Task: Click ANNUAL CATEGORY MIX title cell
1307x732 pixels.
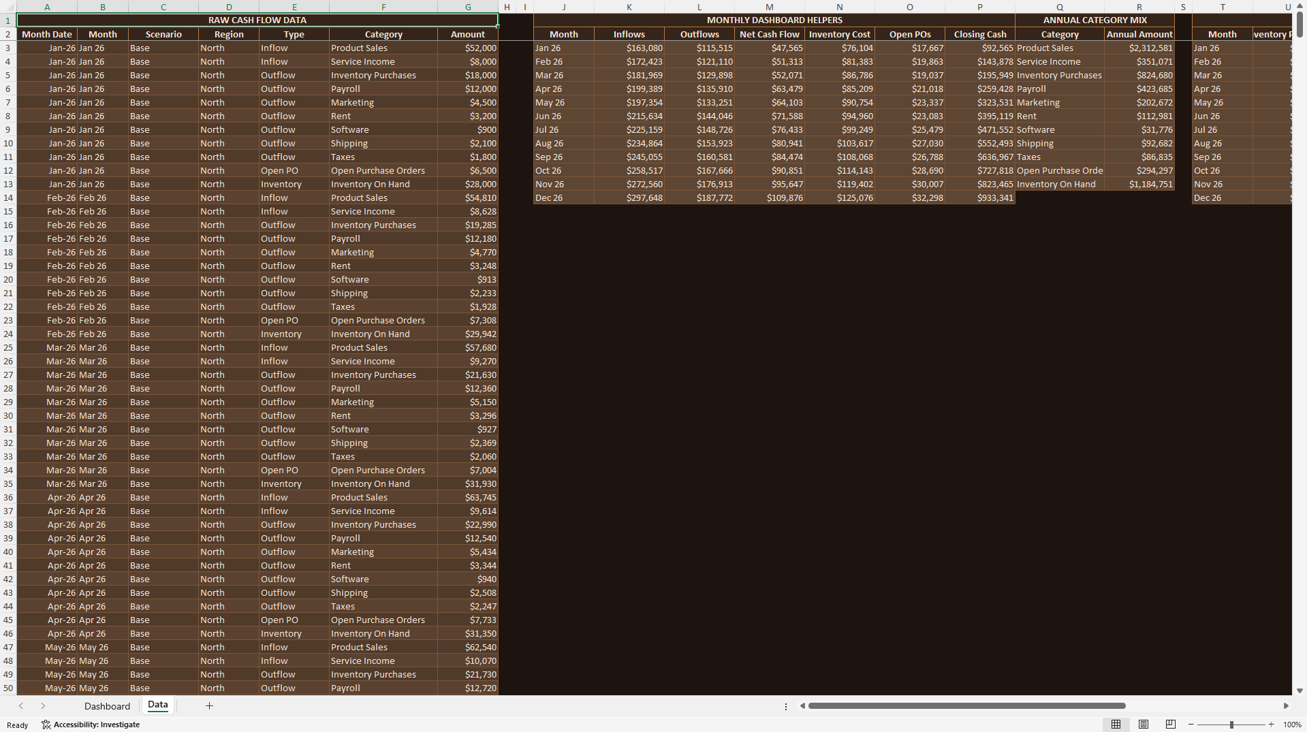Action: [1095, 20]
